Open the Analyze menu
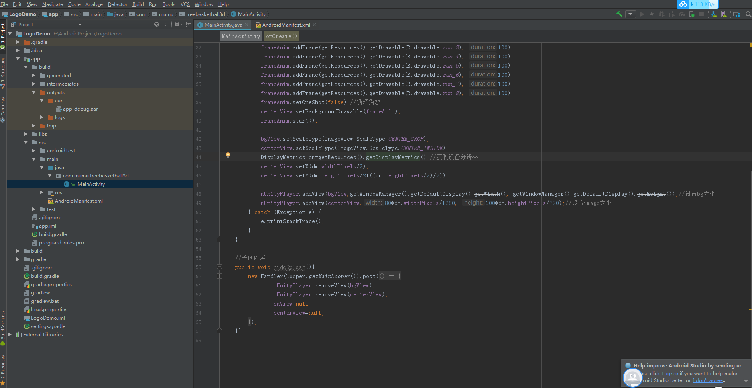Viewport: 752px width, 388px height. click(94, 4)
